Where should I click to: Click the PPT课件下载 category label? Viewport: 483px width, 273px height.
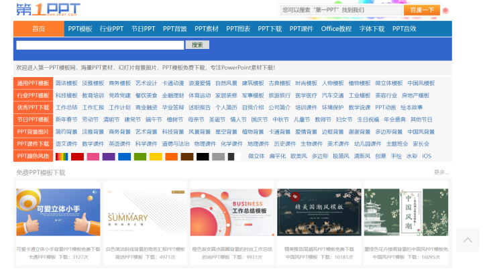pyautogui.click(x=34, y=144)
